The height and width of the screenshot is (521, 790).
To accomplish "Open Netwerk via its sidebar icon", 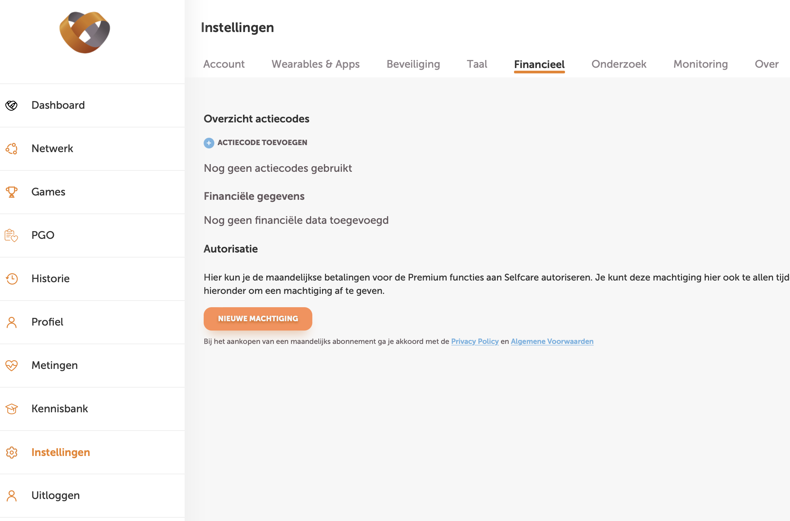I will pos(11,149).
